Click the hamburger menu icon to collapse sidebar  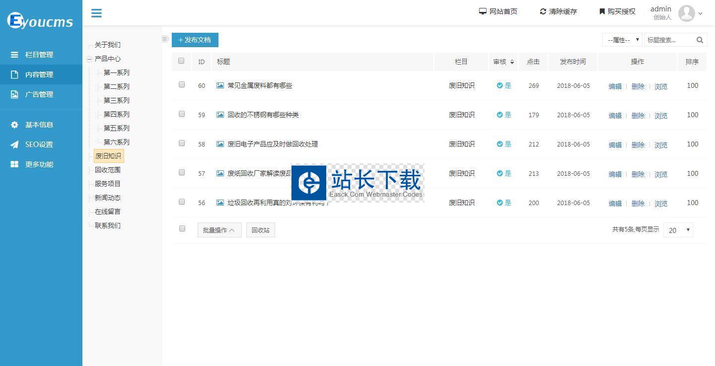coord(96,13)
